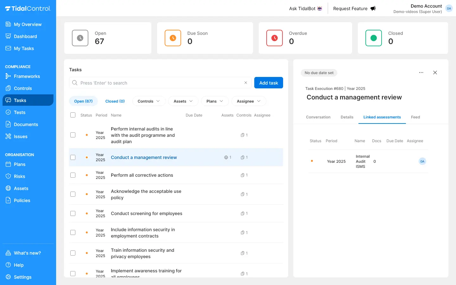Clear the task search field
The image size is (456, 285).
pos(246,83)
